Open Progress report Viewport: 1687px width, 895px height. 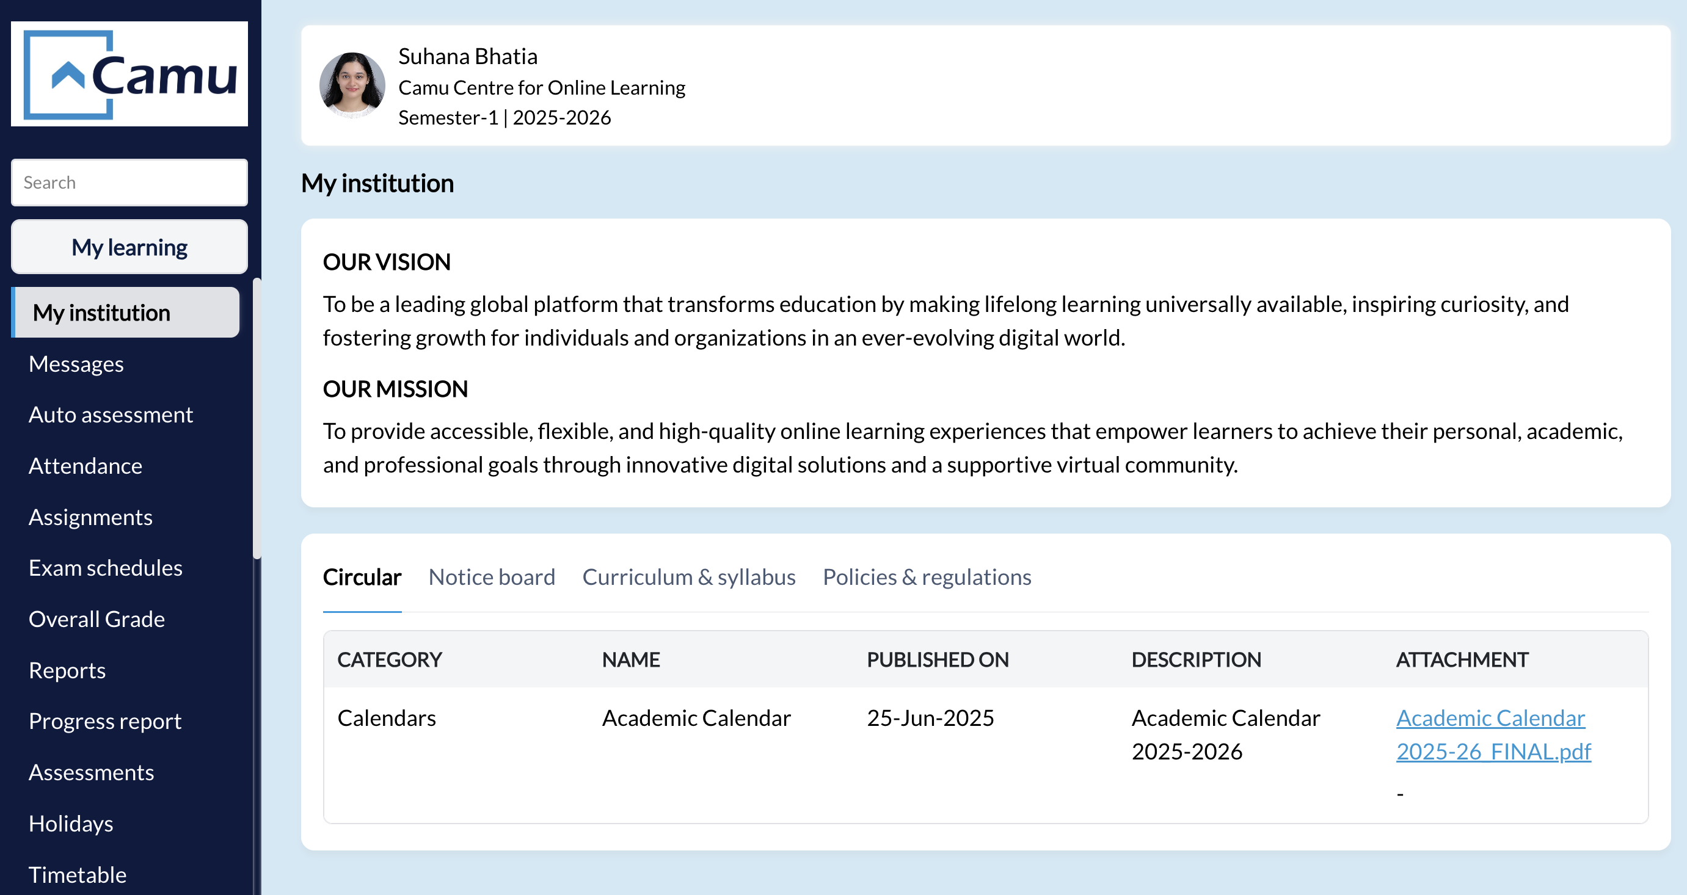105,721
